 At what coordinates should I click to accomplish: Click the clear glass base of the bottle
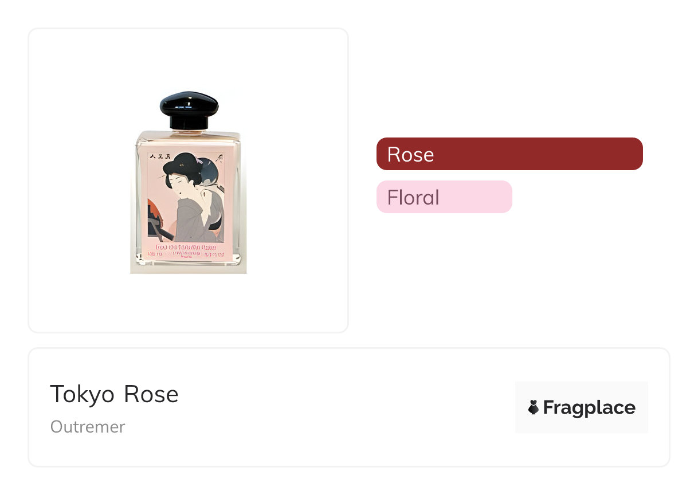point(189,265)
